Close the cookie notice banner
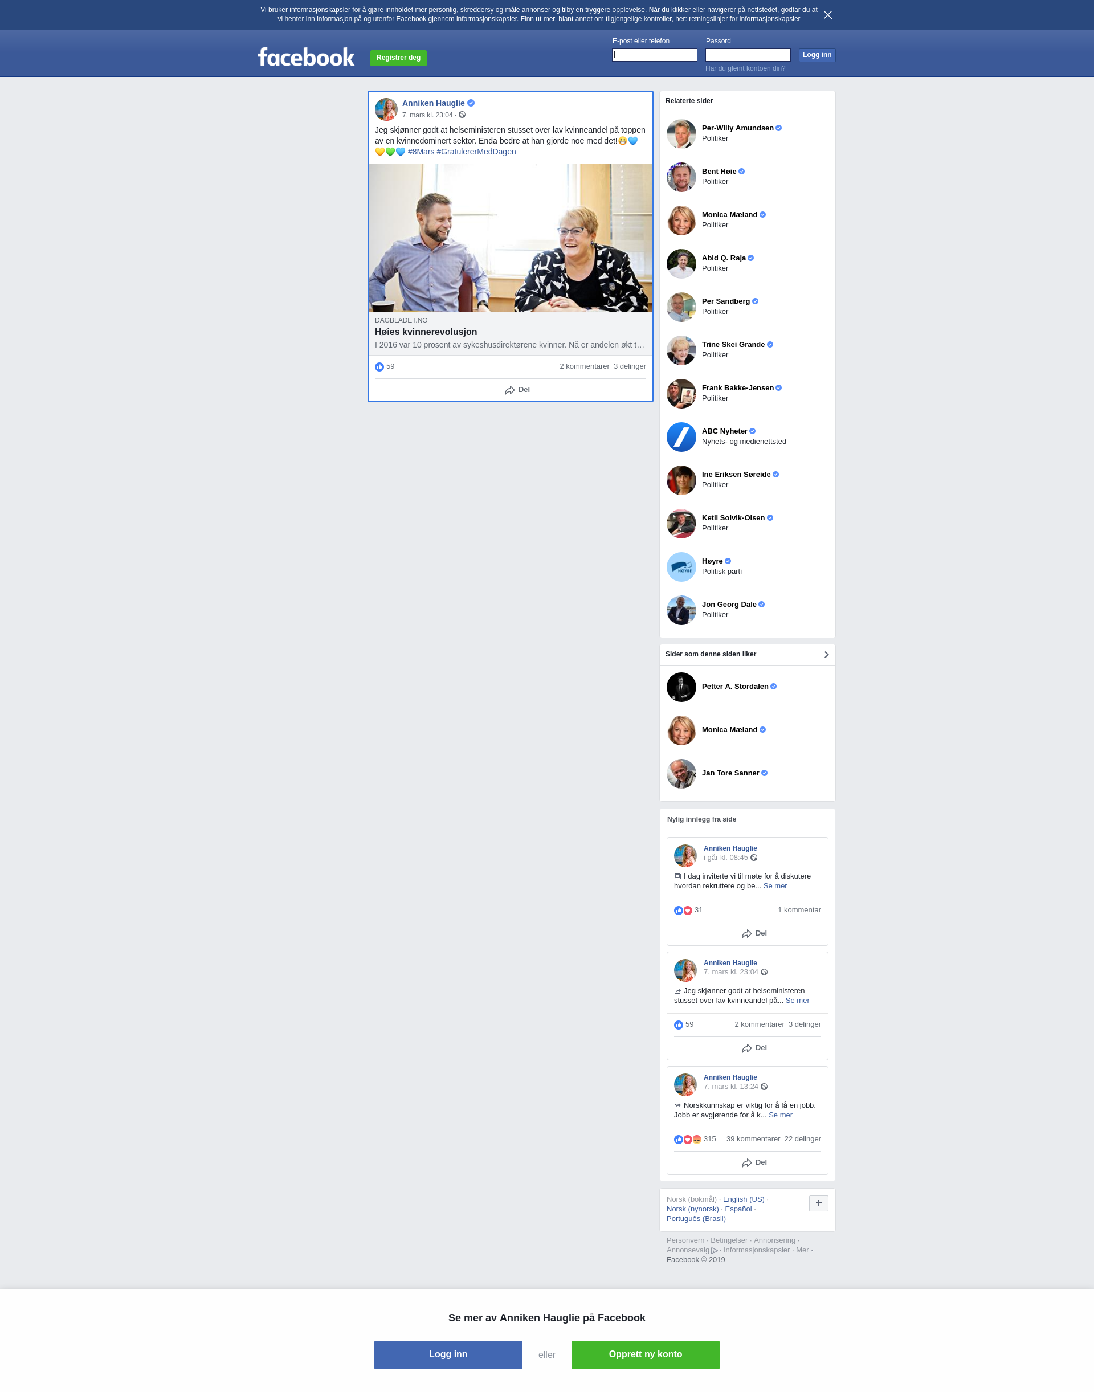1094x1392 pixels. 827,15
